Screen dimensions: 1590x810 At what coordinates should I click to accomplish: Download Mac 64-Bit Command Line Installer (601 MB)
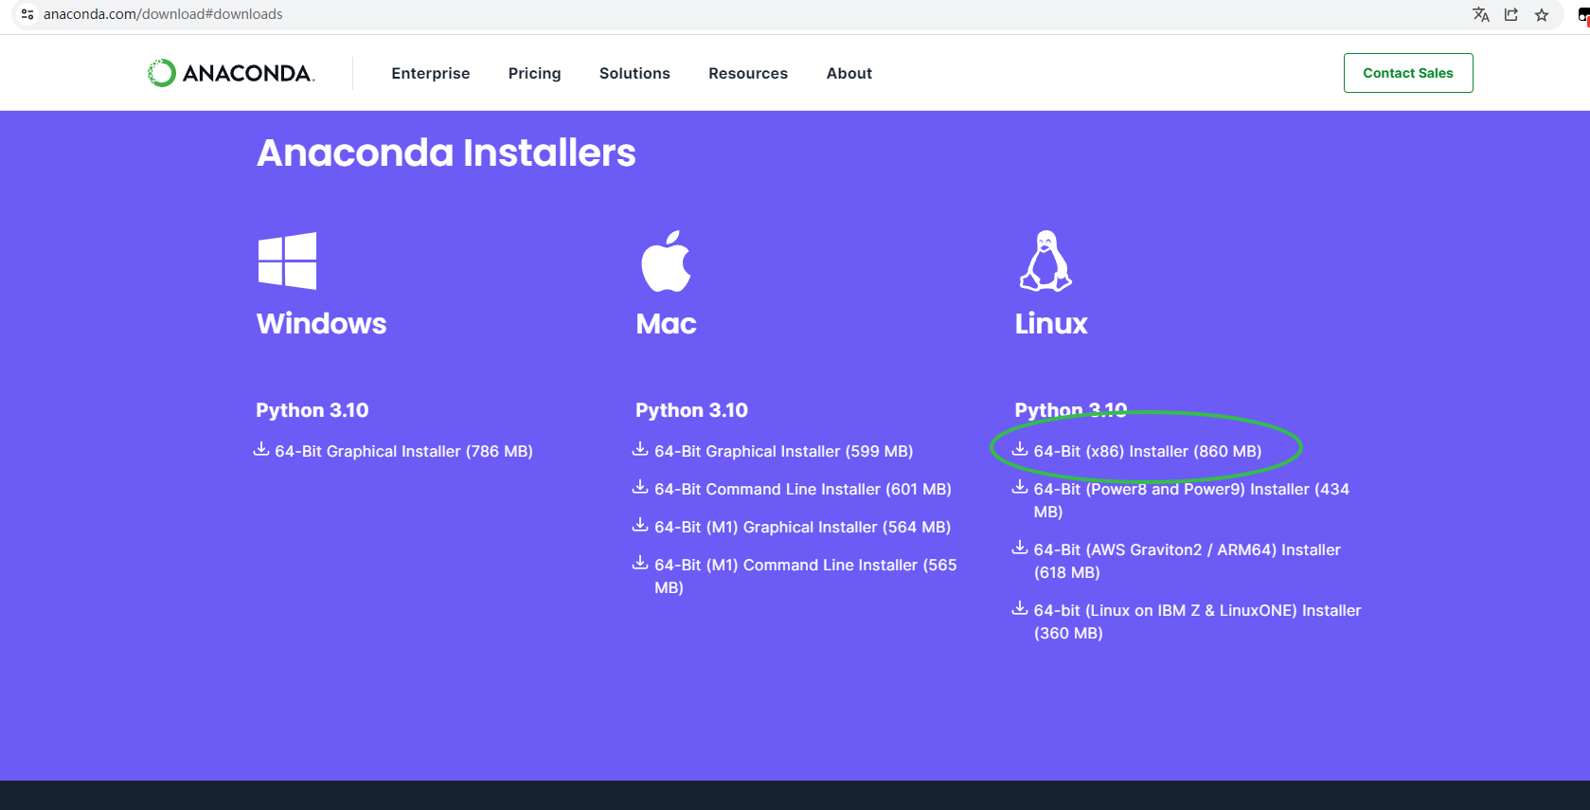[x=802, y=489]
